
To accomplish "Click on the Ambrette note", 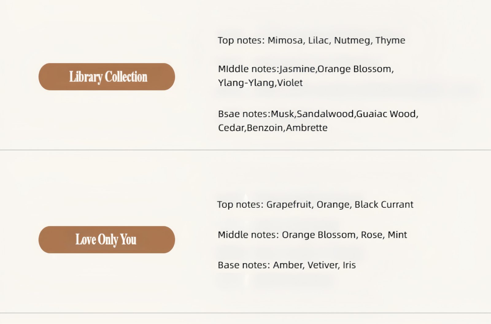I will click(x=307, y=128).
